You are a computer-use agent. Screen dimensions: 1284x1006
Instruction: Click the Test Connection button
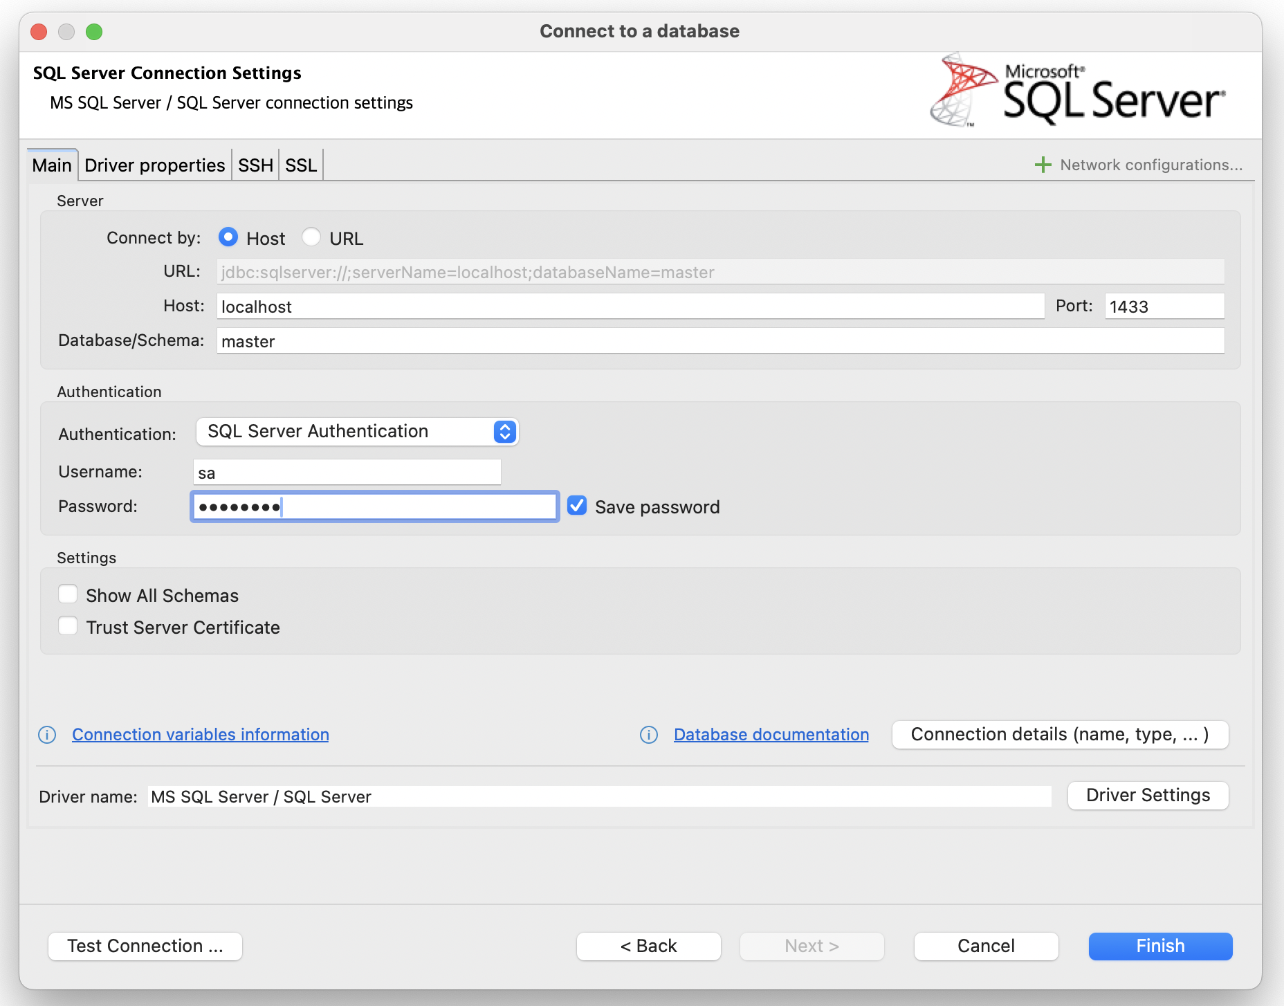[145, 946]
